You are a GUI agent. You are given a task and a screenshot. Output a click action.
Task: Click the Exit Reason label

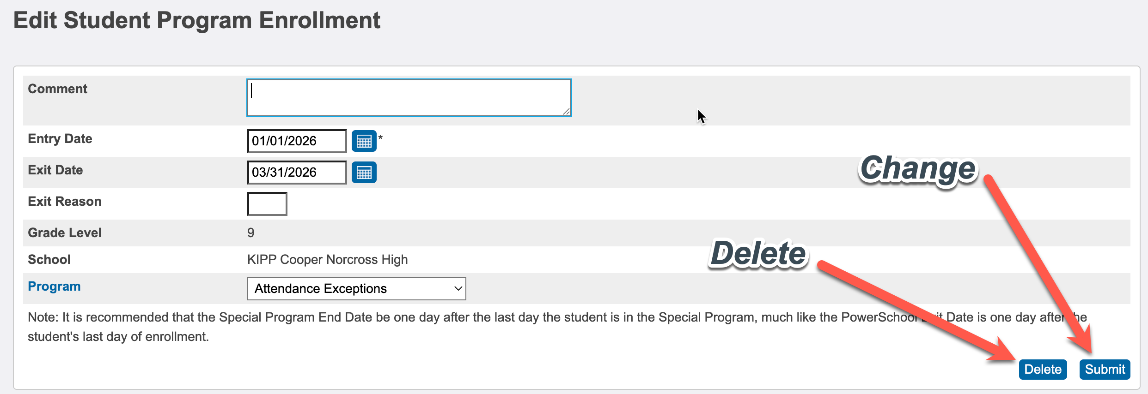pos(65,202)
